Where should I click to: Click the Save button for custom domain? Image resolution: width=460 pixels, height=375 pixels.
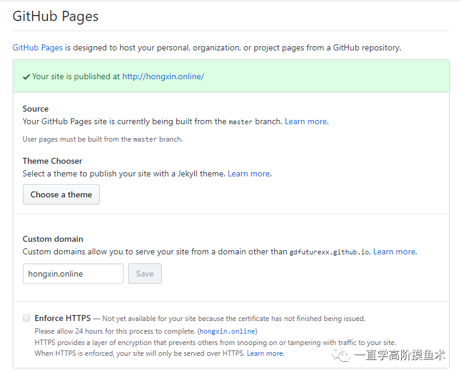(145, 274)
